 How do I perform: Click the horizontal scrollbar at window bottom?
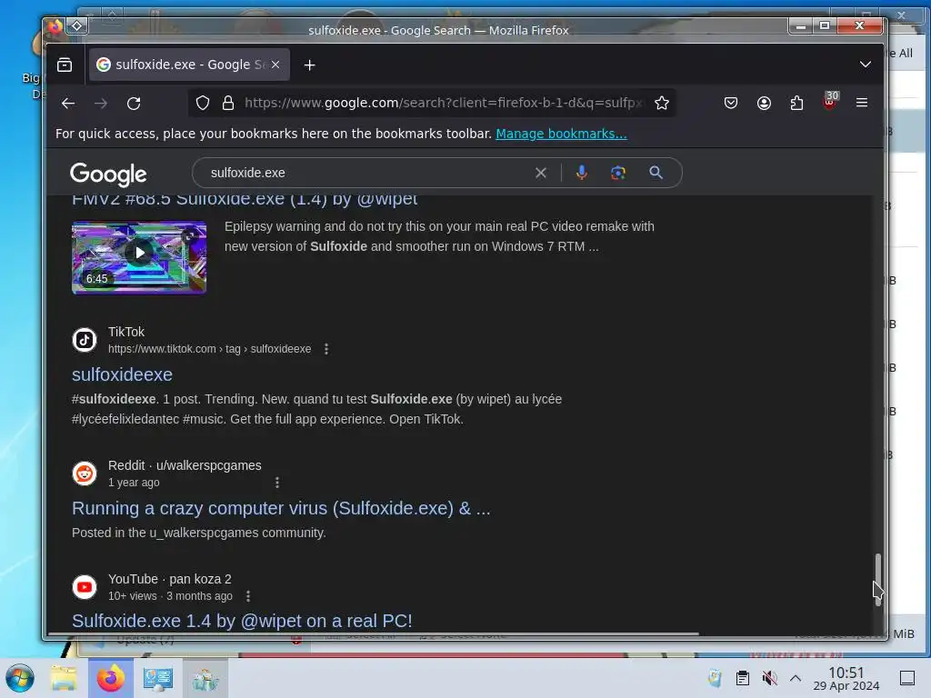click(x=373, y=633)
